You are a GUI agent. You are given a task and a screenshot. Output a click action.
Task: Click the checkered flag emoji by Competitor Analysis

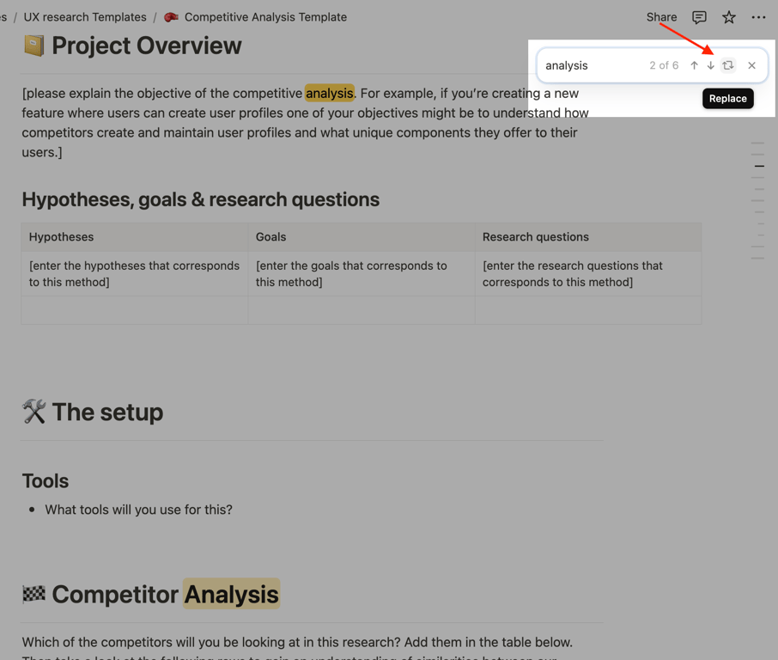click(33, 594)
